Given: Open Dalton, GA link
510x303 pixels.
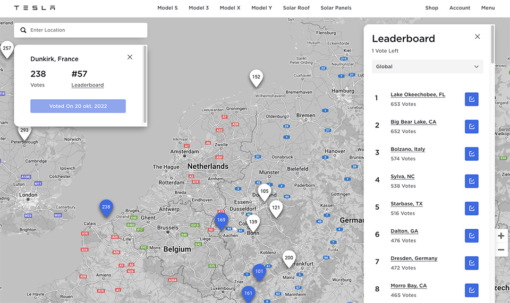Looking at the screenshot, I should [x=404, y=231].
